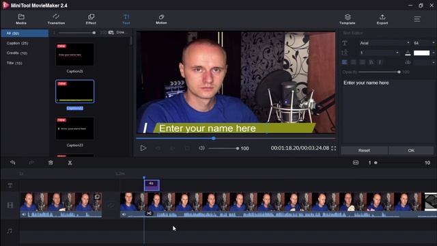Toggle bold text formatting
Image resolution: width=437 pixels, height=246 pixels.
[x=371, y=62]
